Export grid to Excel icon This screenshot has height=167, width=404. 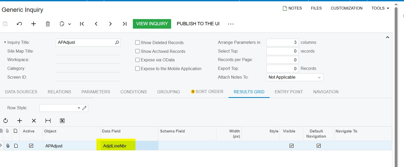coord(62,121)
